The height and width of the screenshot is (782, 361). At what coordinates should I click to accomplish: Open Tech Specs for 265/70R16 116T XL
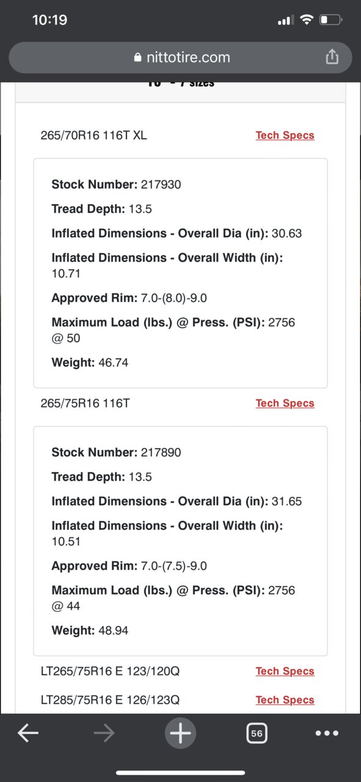click(285, 135)
